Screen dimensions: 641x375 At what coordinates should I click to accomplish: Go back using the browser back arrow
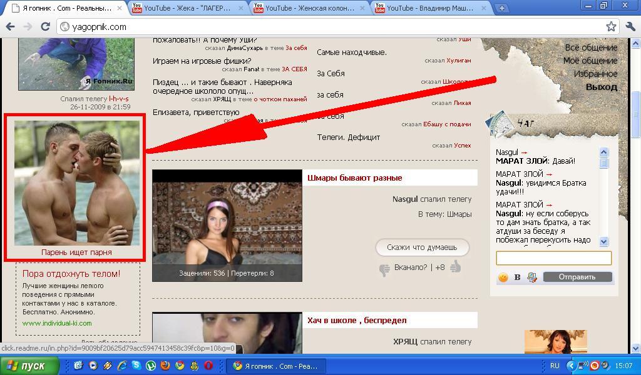(10, 26)
